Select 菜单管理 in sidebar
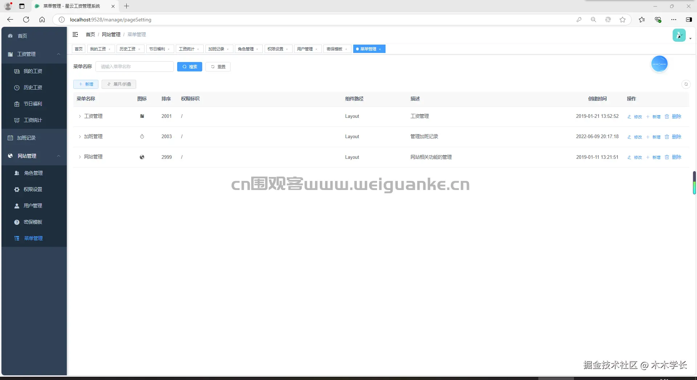This screenshot has width=697, height=380. [x=34, y=238]
